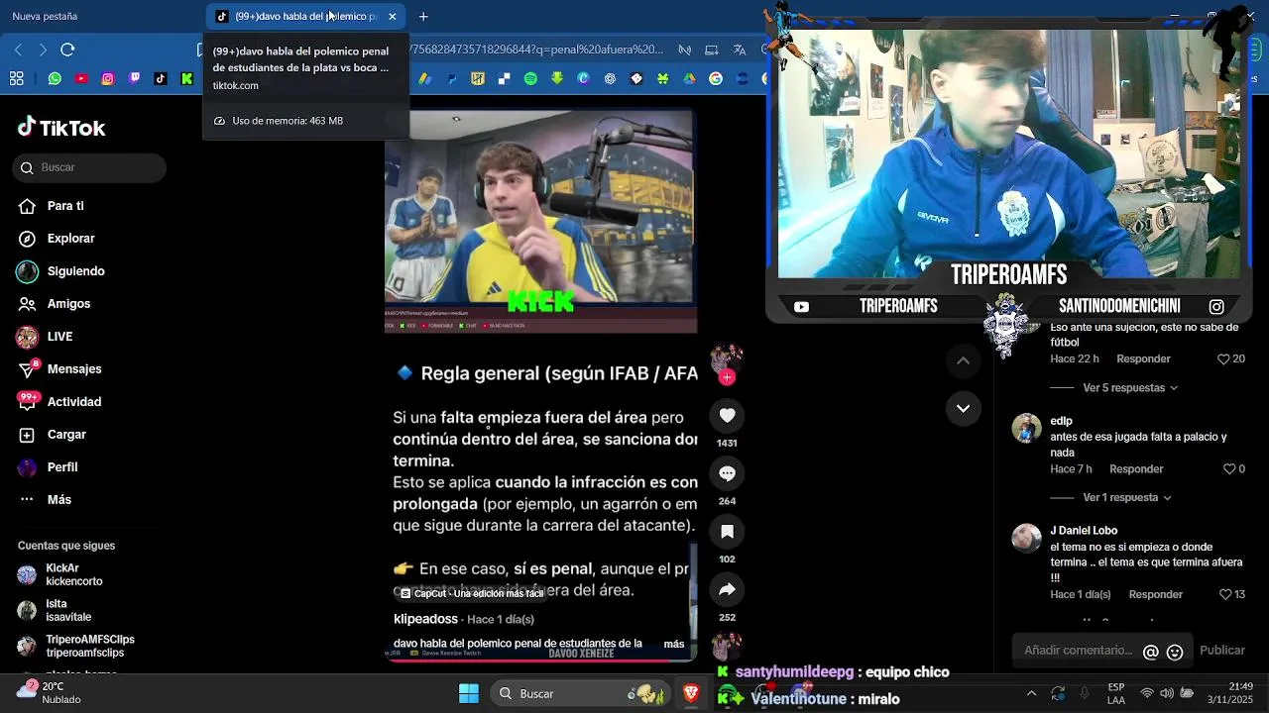Image resolution: width=1269 pixels, height=713 pixels.
Task: Click the TikTok logo
Action: (61, 127)
